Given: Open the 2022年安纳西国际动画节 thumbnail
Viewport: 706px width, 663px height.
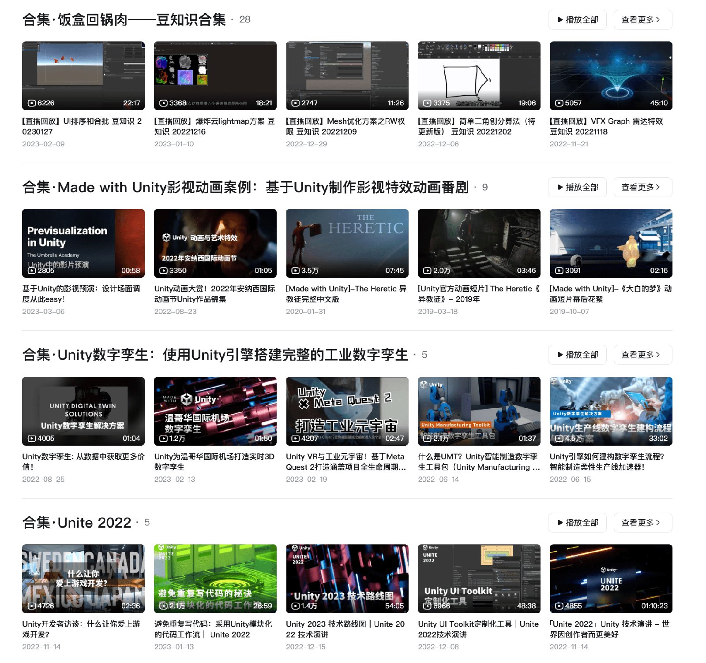Looking at the screenshot, I should 215,243.
